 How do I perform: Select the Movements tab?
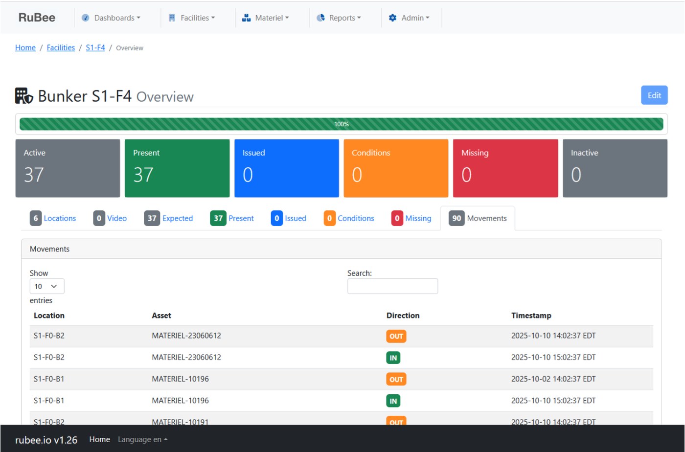tap(478, 218)
